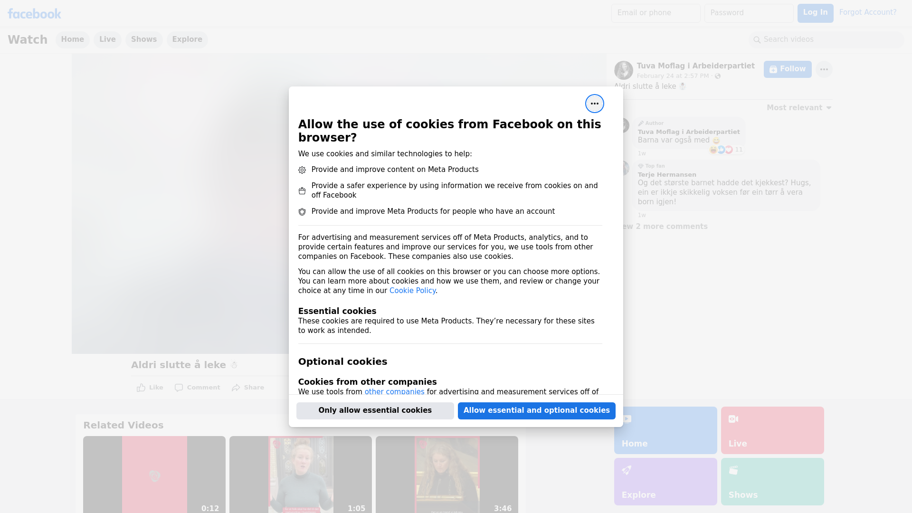Click the Like thumbs-up icon

point(141,388)
